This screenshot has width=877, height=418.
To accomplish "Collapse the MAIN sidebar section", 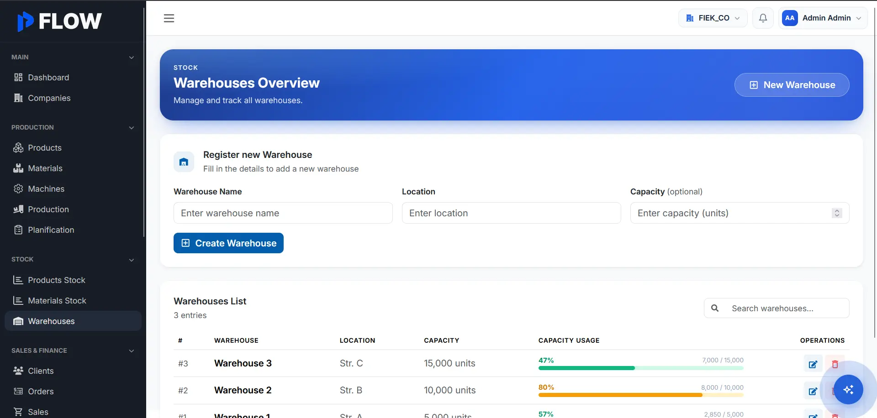I will pyautogui.click(x=132, y=57).
